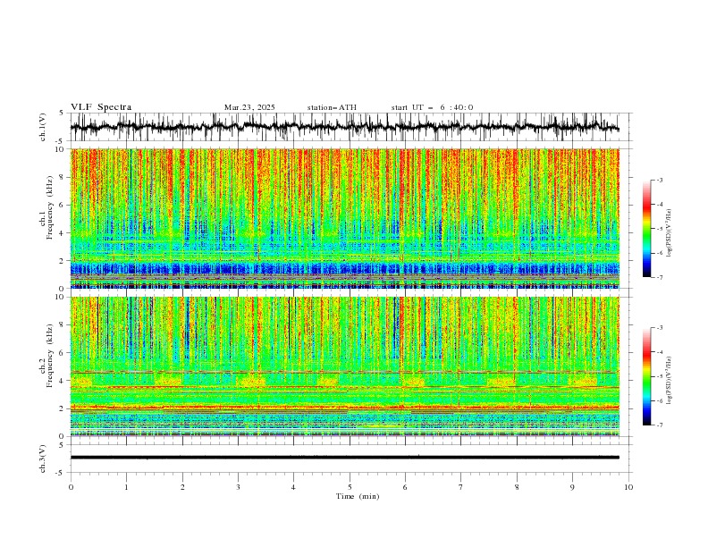Click the ch.1(V) waveform trace

tap(345, 127)
